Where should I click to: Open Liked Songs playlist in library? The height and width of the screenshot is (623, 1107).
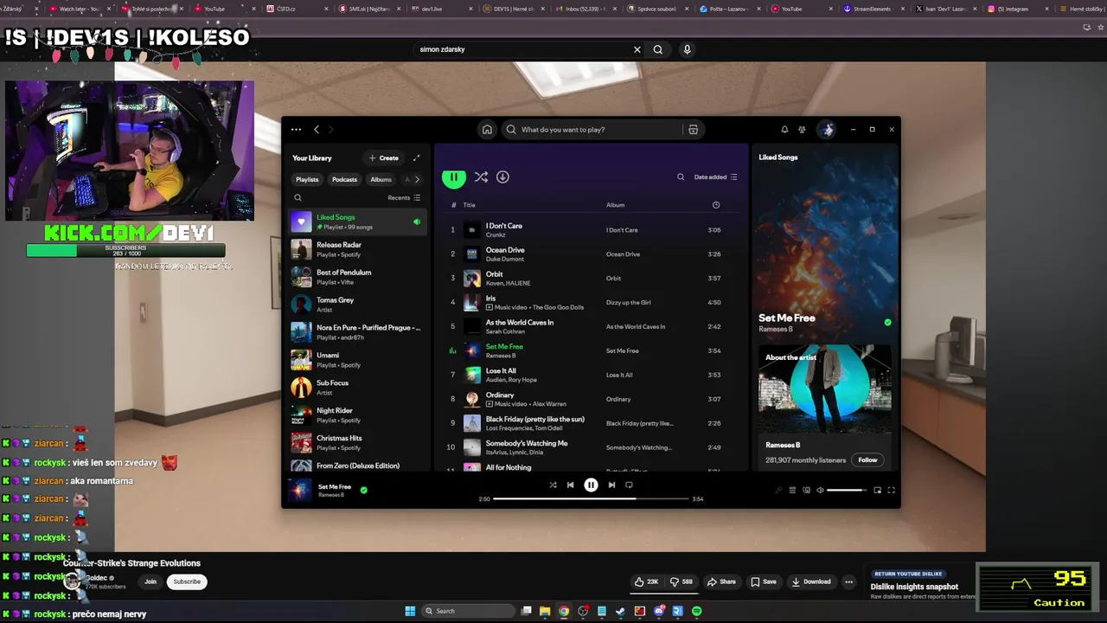coord(356,222)
